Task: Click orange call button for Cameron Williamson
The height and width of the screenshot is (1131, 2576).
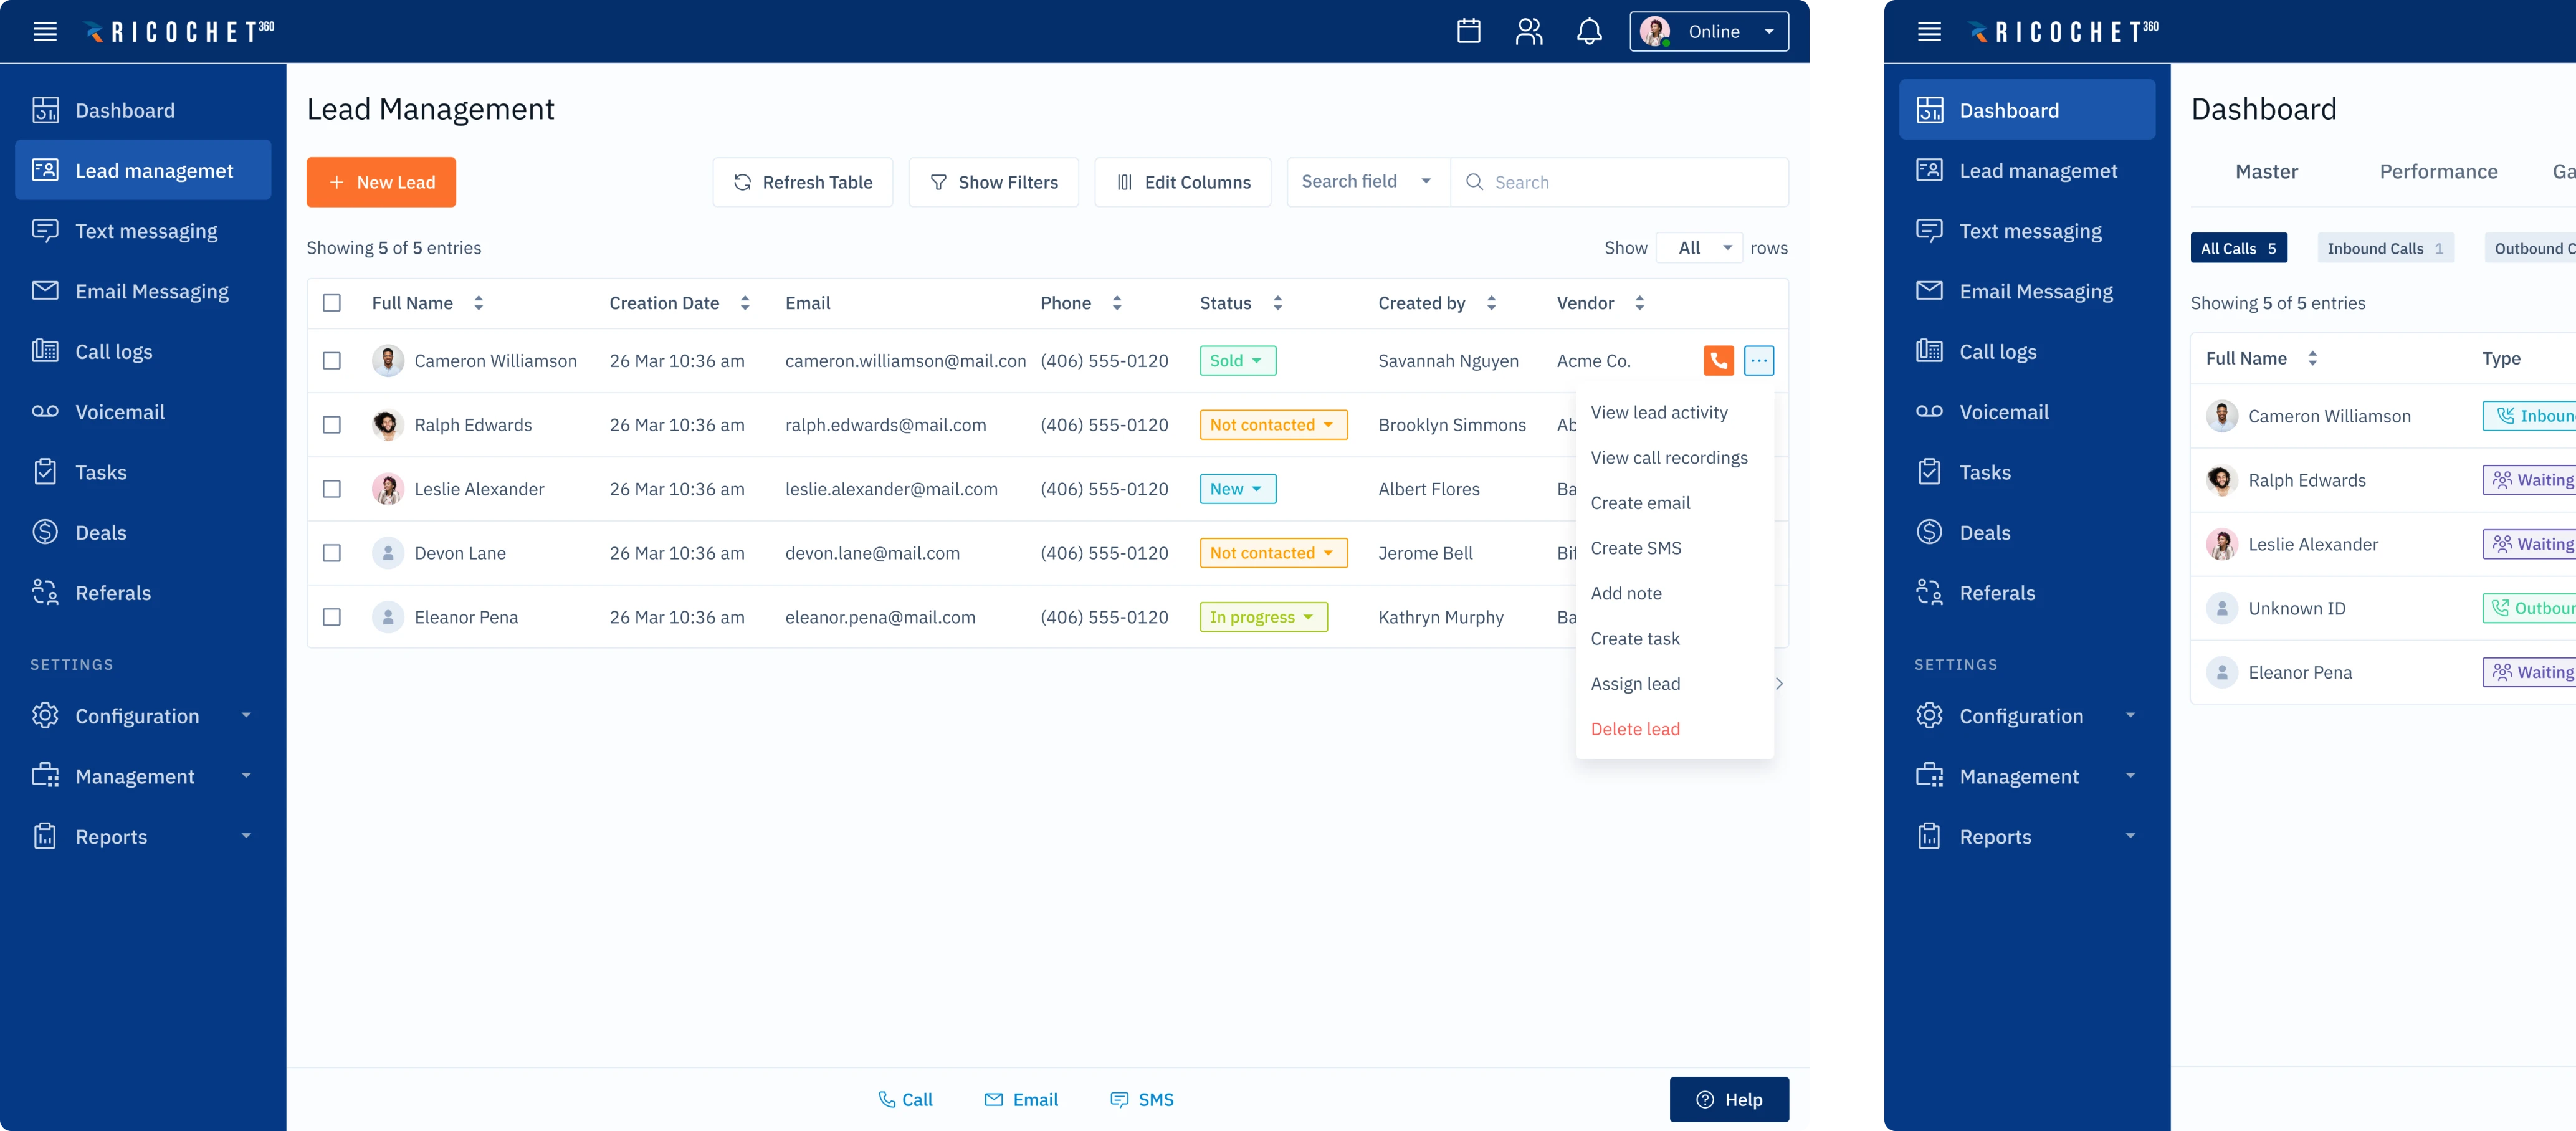Action: [1718, 360]
